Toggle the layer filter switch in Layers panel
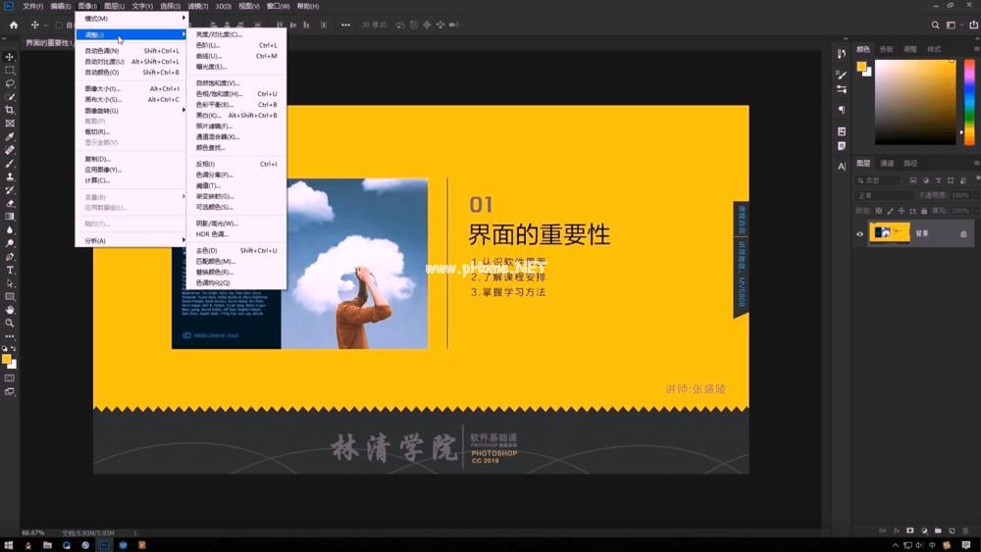The height and width of the screenshot is (552, 981). (x=977, y=178)
